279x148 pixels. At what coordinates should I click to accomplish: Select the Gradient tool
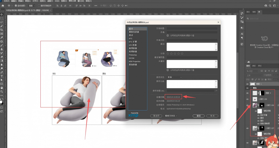[x=2, y=61]
